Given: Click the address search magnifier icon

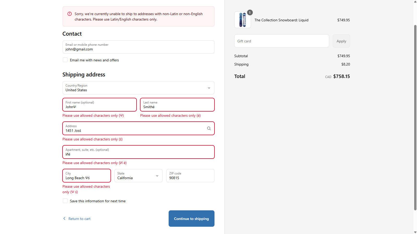Looking at the screenshot, I should pyautogui.click(x=209, y=128).
